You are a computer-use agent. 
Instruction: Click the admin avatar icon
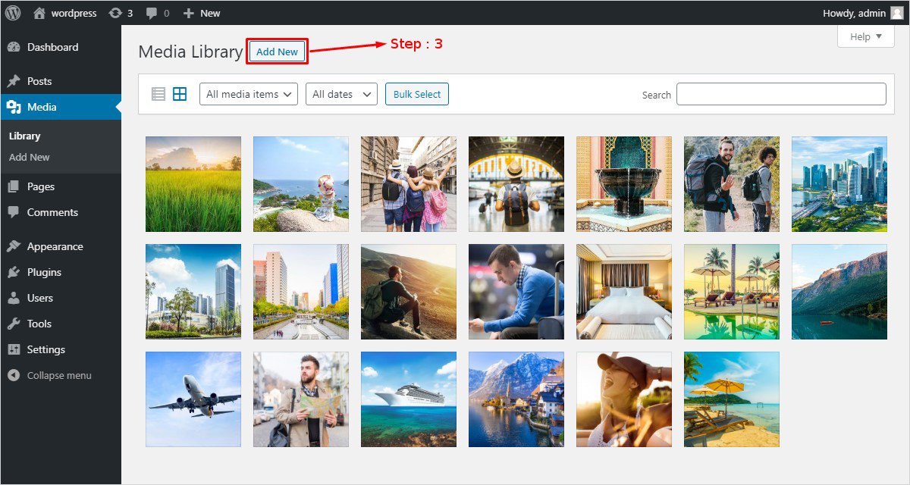[x=896, y=13]
